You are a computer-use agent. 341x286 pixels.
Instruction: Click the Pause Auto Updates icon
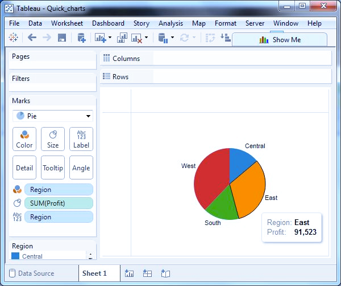click(x=163, y=38)
